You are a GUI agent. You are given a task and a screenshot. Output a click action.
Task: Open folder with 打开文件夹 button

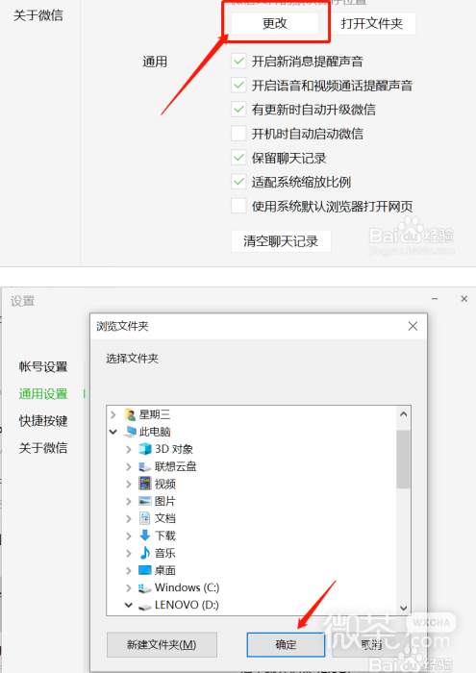point(372,23)
